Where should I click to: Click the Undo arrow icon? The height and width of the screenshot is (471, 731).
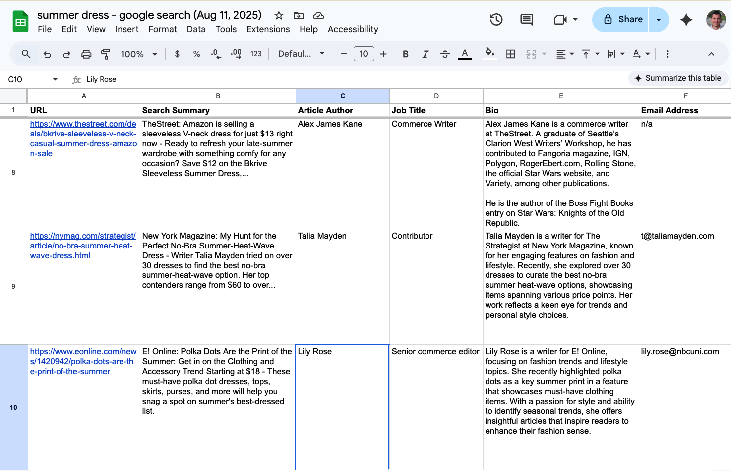(47, 54)
